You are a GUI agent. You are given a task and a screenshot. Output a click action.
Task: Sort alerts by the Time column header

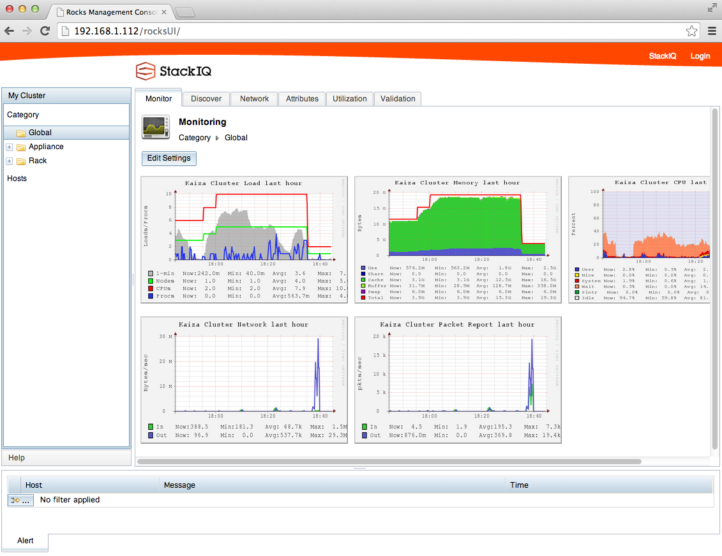(x=519, y=485)
